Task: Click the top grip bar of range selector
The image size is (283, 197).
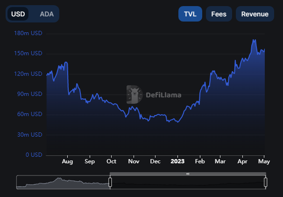Action: 188,174
